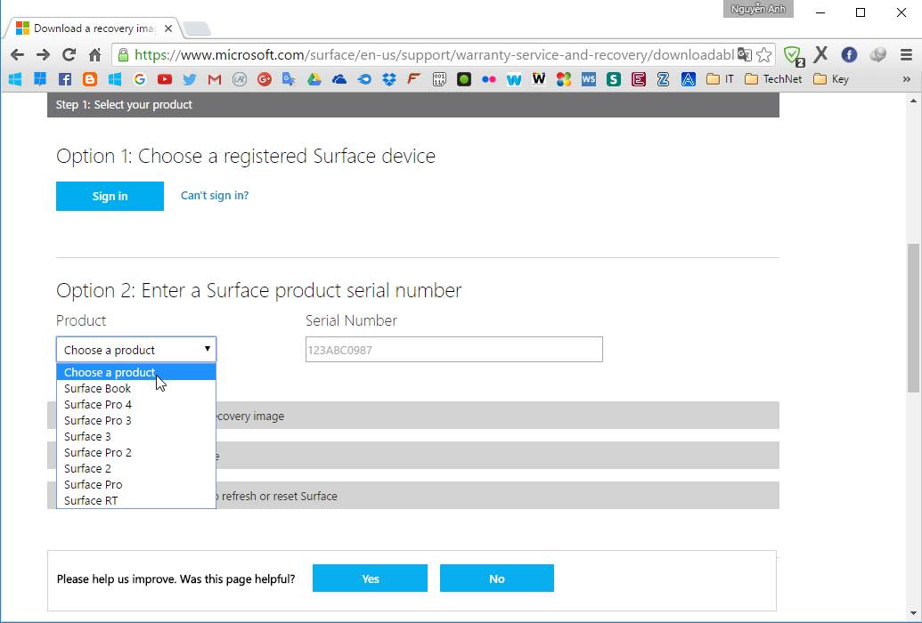Open the Dropbox bookmark
The height and width of the screenshot is (623, 922).
tap(389, 79)
